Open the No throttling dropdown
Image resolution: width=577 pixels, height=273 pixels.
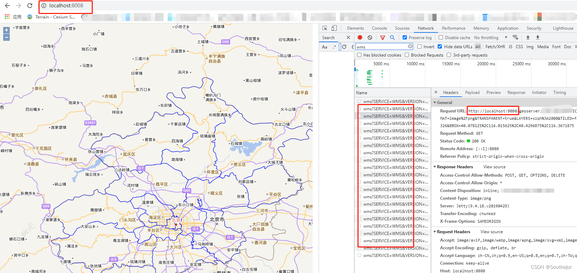click(x=491, y=37)
